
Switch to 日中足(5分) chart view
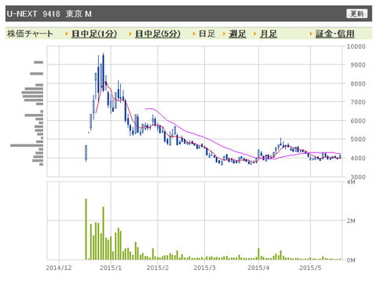click(x=158, y=34)
